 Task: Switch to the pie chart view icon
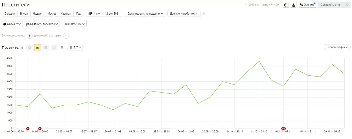pyautogui.click(x=30, y=48)
